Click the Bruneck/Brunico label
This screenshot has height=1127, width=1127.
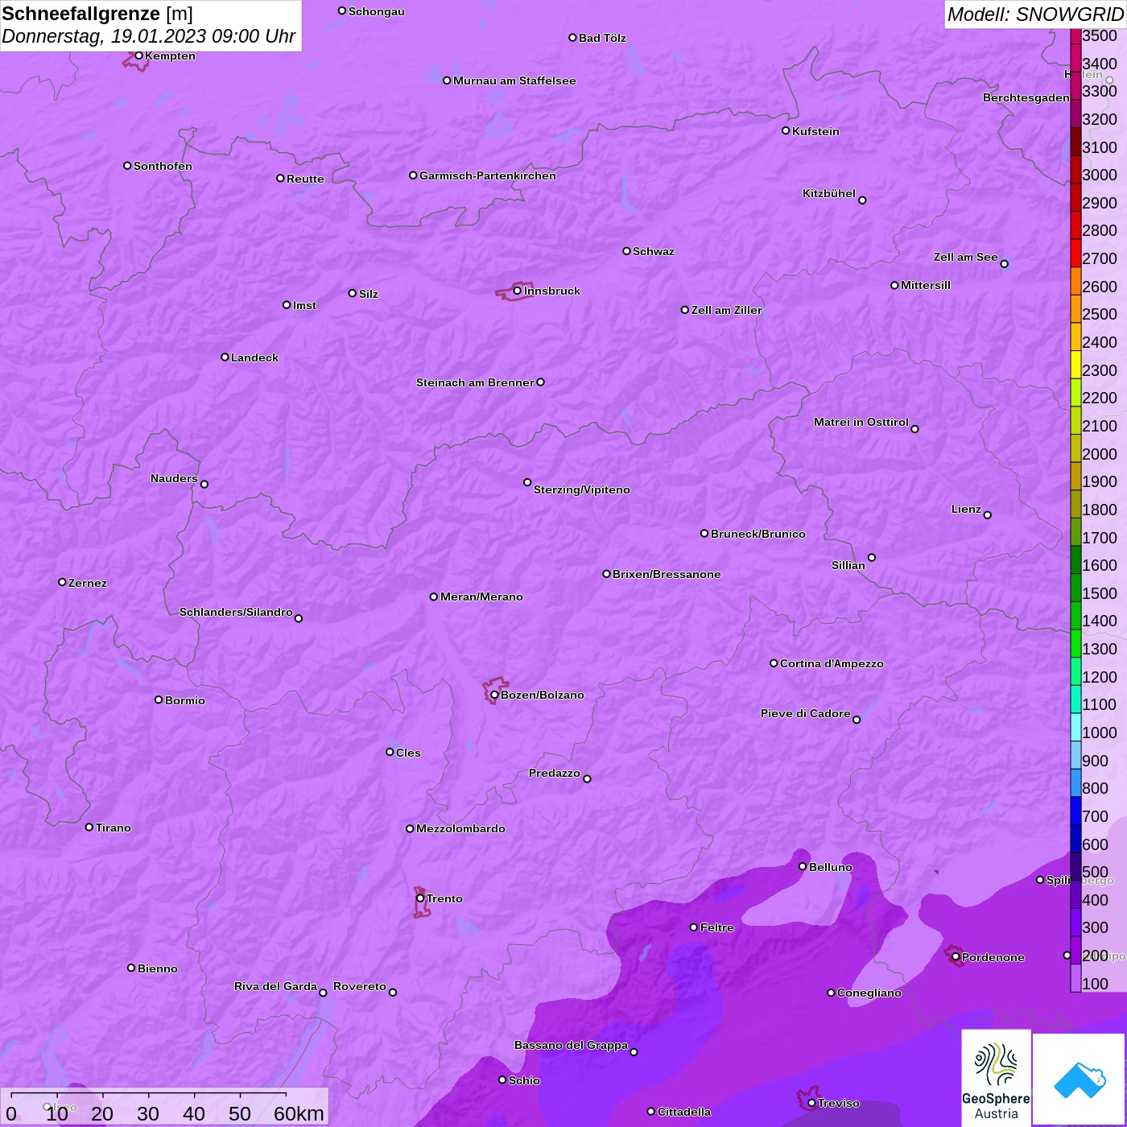click(758, 534)
